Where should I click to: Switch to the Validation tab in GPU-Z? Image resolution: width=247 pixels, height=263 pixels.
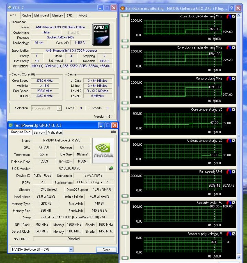[55, 132]
